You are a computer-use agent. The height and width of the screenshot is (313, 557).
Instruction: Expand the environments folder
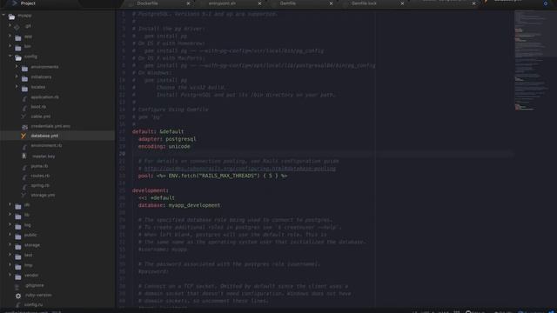tap(17, 66)
